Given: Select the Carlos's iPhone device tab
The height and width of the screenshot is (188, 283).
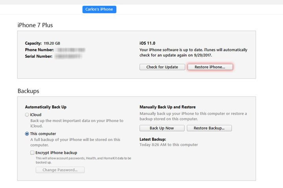Looking at the screenshot, I should pos(99,9).
